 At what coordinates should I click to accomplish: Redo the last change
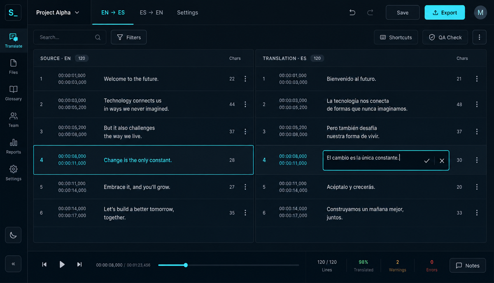(x=370, y=12)
